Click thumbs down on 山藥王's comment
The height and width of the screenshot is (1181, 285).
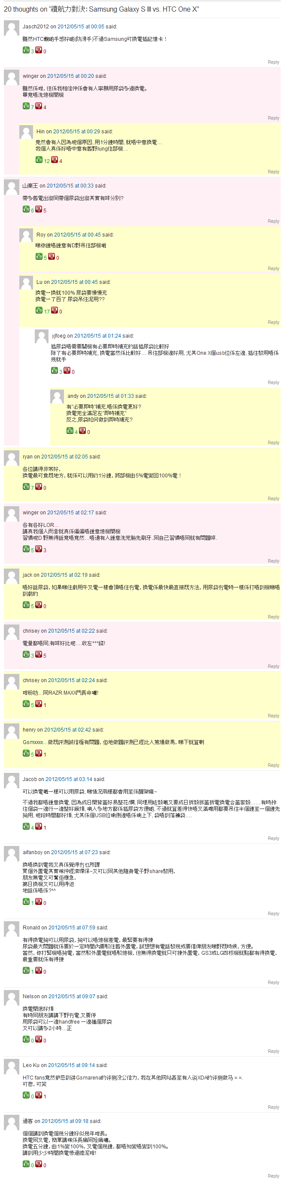tap(39, 209)
